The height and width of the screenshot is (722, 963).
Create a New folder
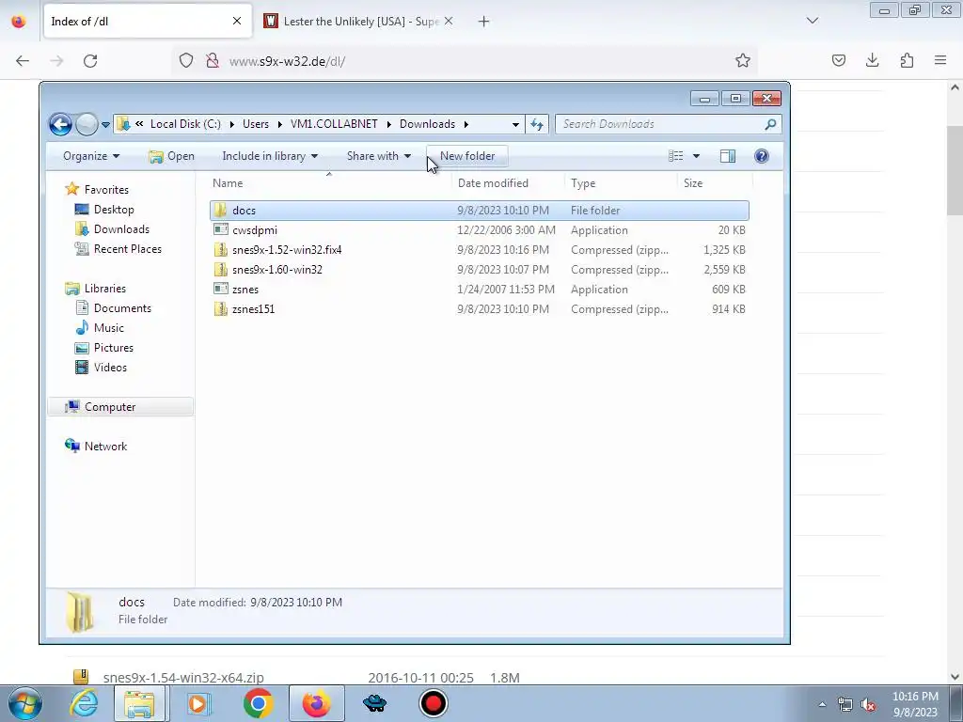click(x=467, y=156)
